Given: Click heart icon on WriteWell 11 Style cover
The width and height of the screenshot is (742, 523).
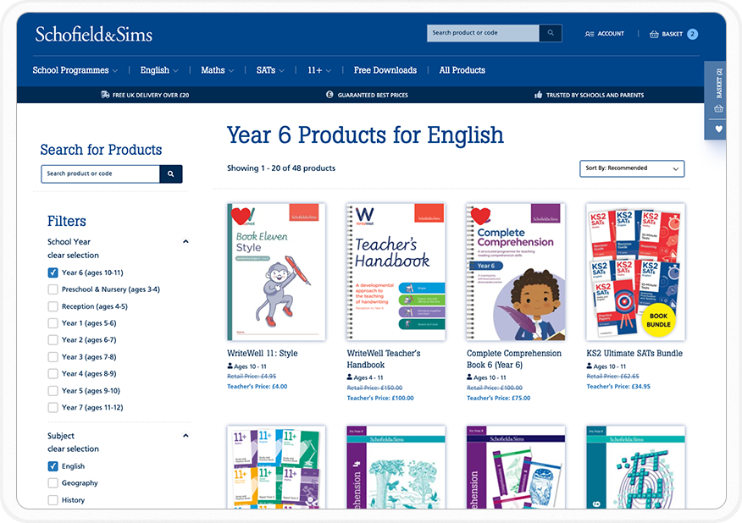Looking at the screenshot, I should pyautogui.click(x=242, y=216).
